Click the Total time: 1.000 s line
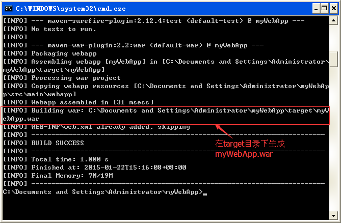The width and height of the screenshot is (341, 223). point(56,159)
